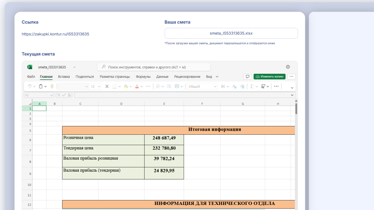
Task: Open the Comments speech bubble icon
Action: pos(247,77)
